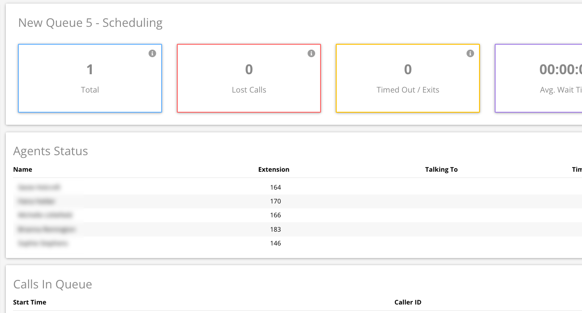
Task: Click the Agents Status heading
Action: click(x=51, y=151)
